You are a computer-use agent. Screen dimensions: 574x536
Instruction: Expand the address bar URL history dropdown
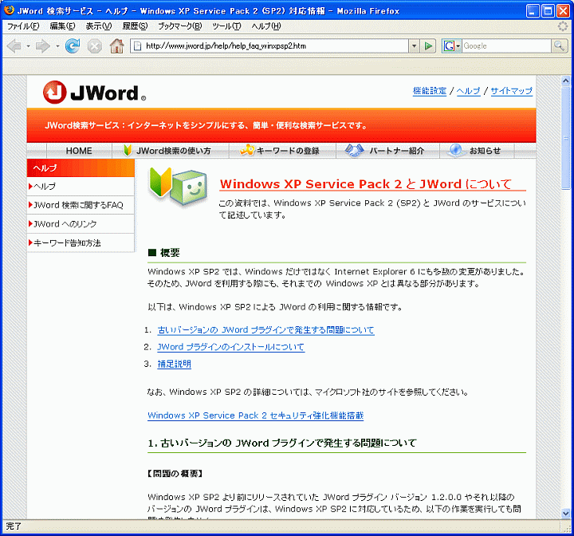pos(413,46)
